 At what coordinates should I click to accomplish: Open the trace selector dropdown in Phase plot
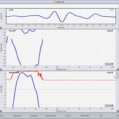pyautogui.click(x=110, y=31)
